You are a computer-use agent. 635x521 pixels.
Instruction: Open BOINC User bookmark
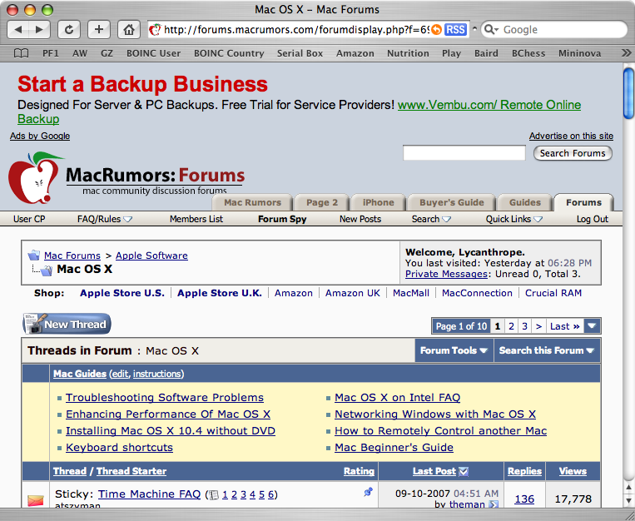[x=153, y=53]
